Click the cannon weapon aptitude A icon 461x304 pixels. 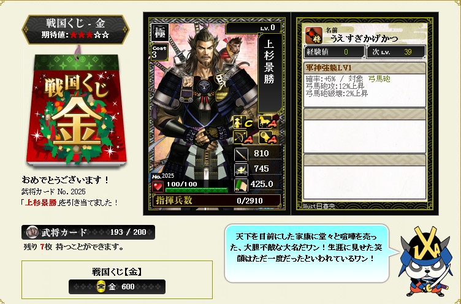[x=267, y=137]
